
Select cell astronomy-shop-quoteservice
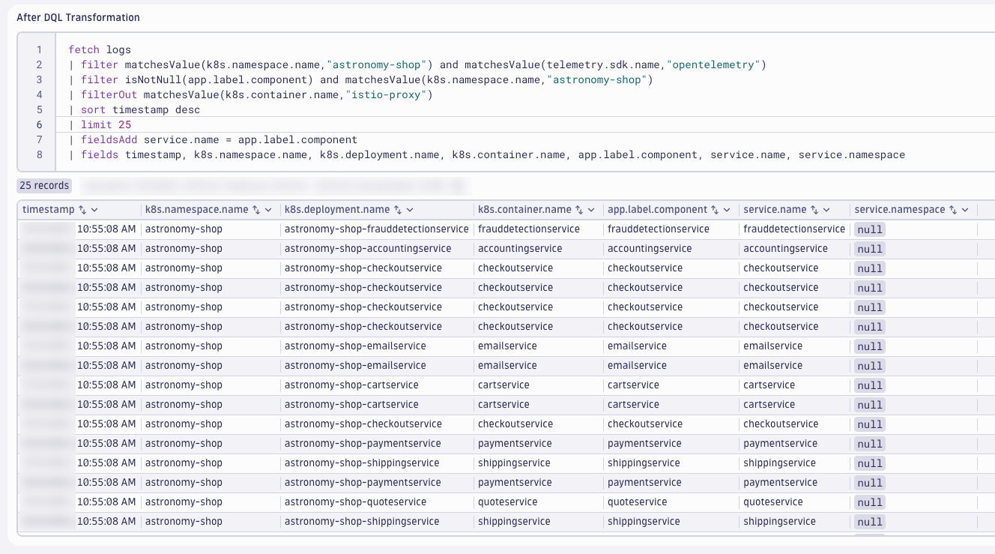(x=355, y=502)
